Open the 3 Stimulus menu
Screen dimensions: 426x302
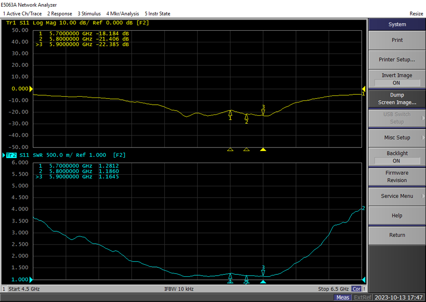point(89,13)
